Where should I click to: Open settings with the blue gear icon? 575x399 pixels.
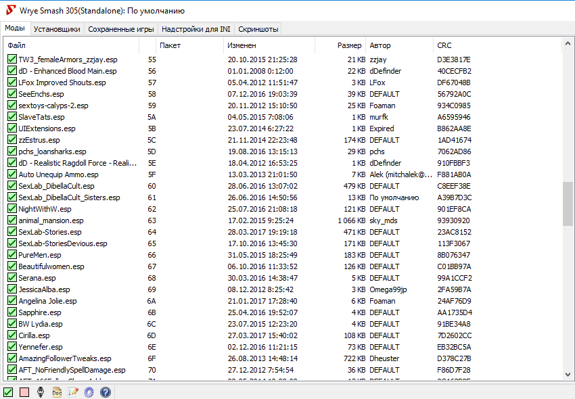tap(89, 392)
